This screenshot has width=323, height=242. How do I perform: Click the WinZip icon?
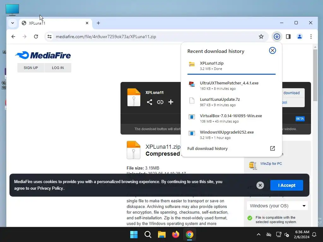pos(253,166)
